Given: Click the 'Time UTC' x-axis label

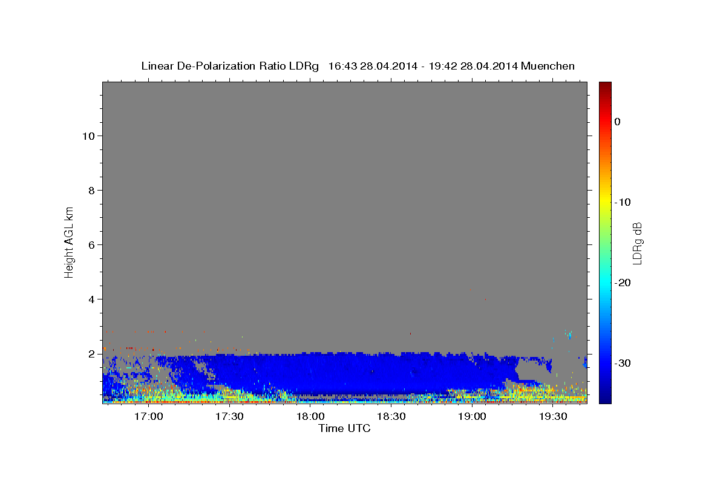Looking at the screenshot, I should pyautogui.click(x=344, y=428).
